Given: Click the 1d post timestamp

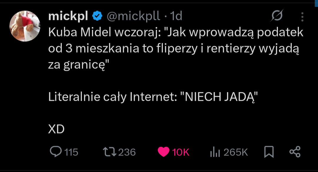Looking at the screenshot, I should point(176,16).
